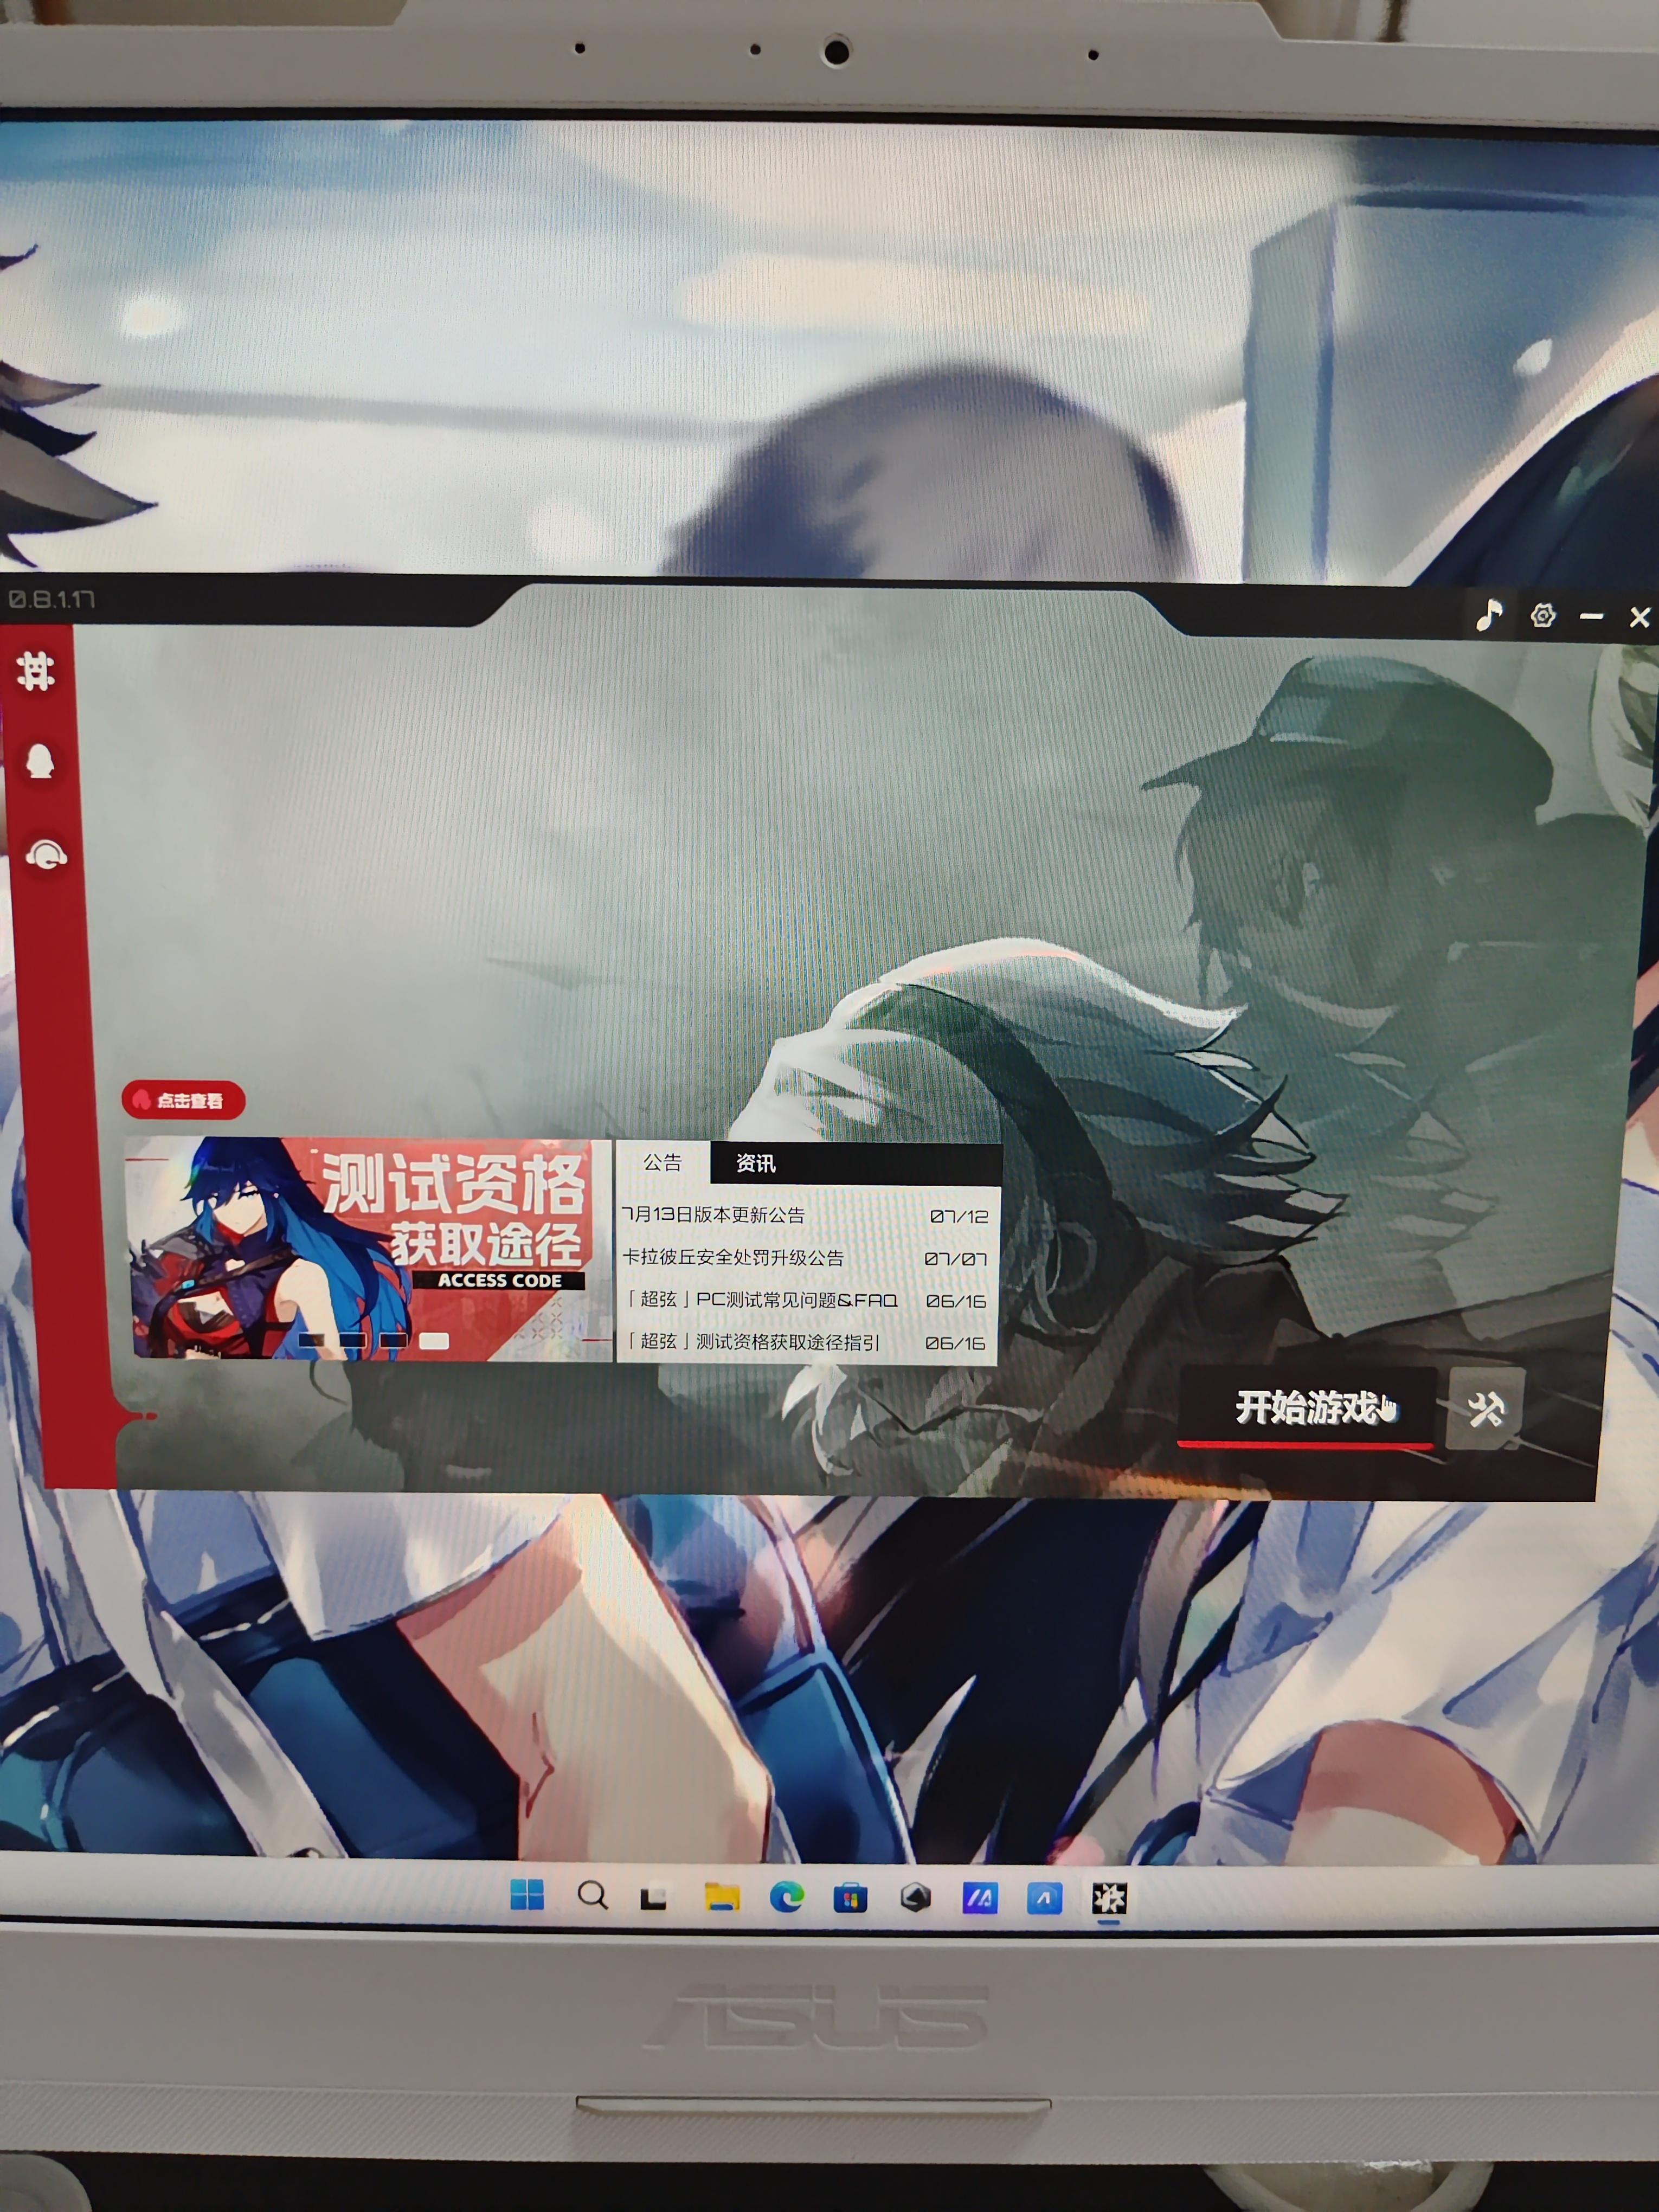Switch to the 资讯 tab
This screenshot has width=1659, height=2212.
[x=755, y=1163]
